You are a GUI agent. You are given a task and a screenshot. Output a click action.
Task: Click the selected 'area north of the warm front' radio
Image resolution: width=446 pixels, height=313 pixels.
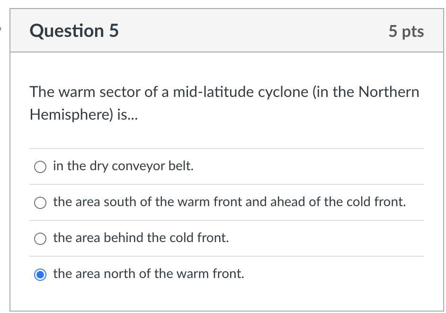[x=40, y=274]
